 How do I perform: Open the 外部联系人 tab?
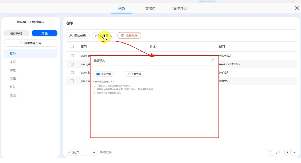pyautogui.click(x=179, y=8)
